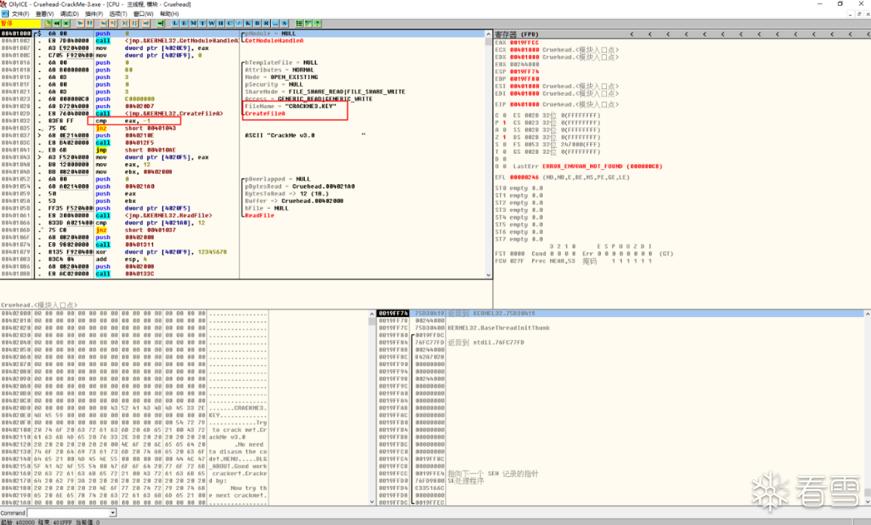Open the 窗口(W) menu
This screenshot has width=871, height=525.
[144, 14]
